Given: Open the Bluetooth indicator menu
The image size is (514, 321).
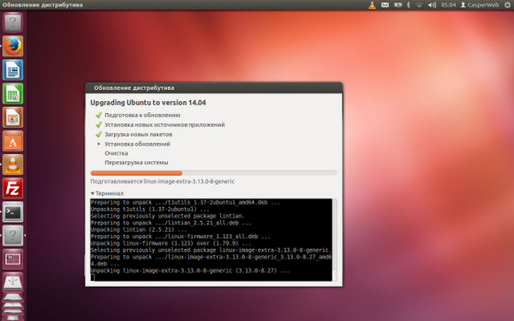Looking at the screenshot, I should click(x=409, y=5).
